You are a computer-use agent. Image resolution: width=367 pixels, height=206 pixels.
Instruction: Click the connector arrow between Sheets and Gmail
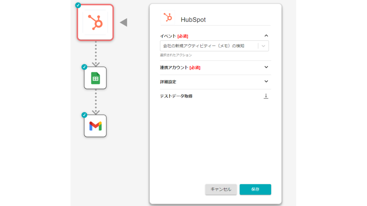point(95,111)
